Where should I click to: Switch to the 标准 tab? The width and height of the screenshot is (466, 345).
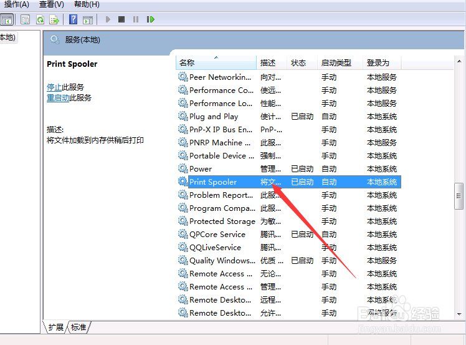click(x=78, y=327)
